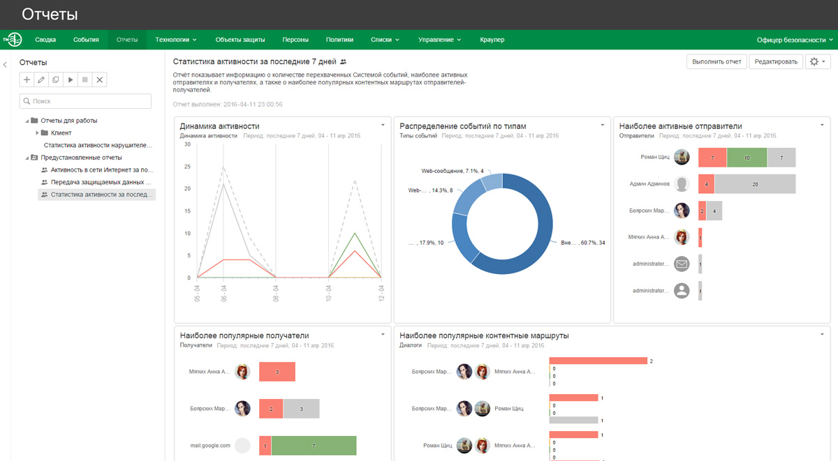This screenshot has height=461, width=838.
Task: Run the report with the play icon
Action: click(x=71, y=80)
